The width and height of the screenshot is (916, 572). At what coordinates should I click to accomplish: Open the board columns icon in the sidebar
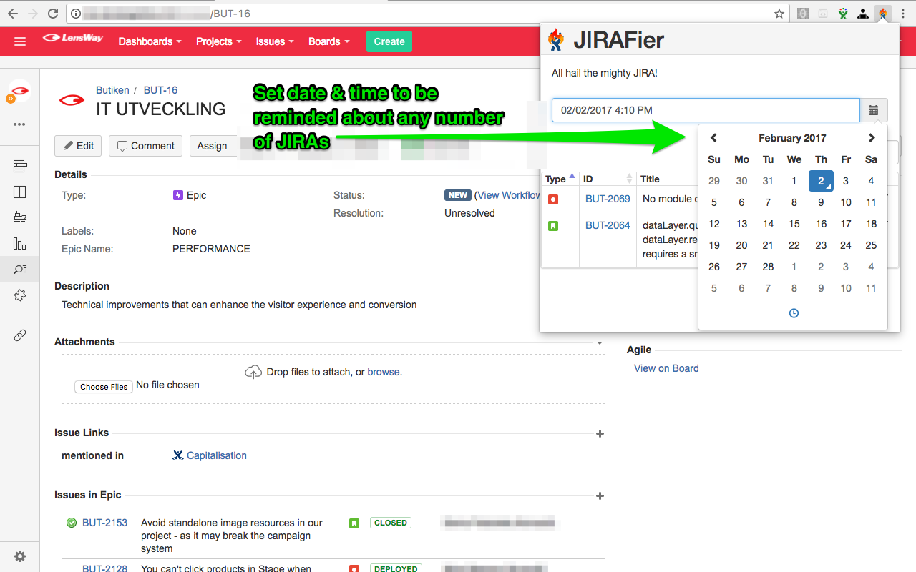pyautogui.click(x=20, y=192)
